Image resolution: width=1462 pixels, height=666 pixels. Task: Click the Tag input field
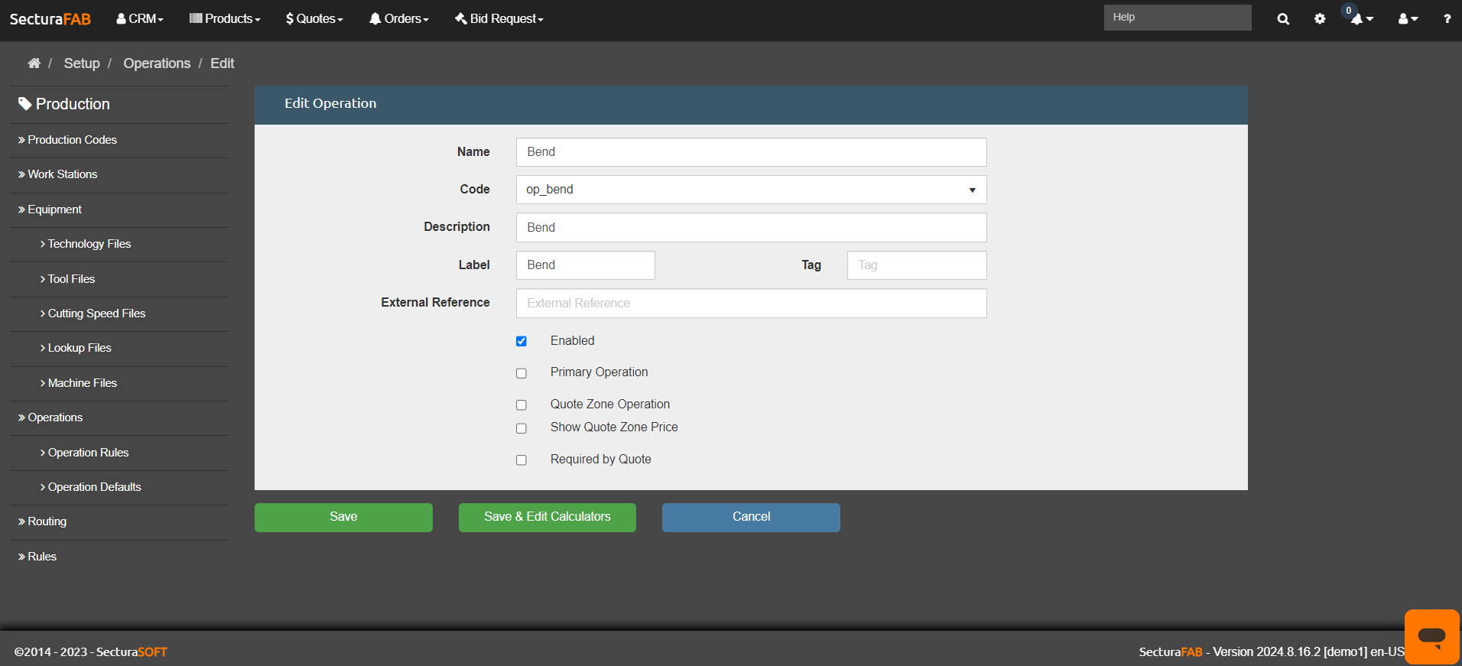click(x=916, y=265)
